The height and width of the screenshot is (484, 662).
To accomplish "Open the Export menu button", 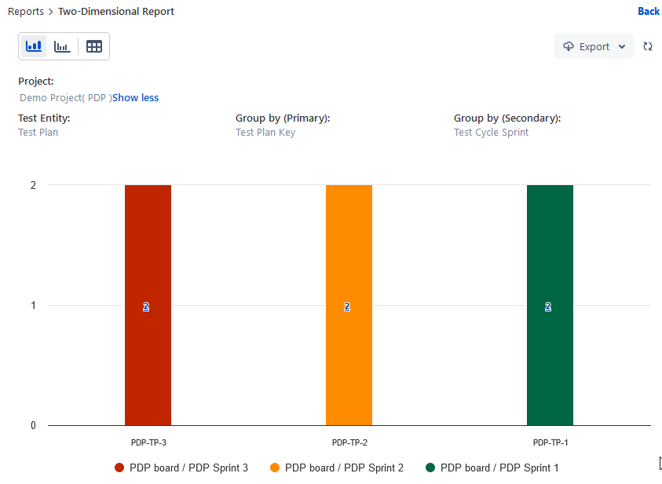I will [594, 46].
